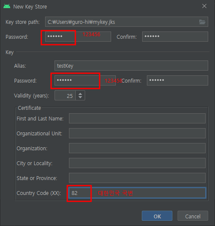Click the Key store path field
Screen dimensions: 215x226
(x=126, y=22)
